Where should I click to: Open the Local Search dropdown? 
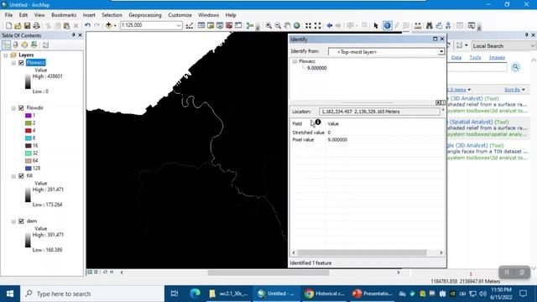(533, 46)
